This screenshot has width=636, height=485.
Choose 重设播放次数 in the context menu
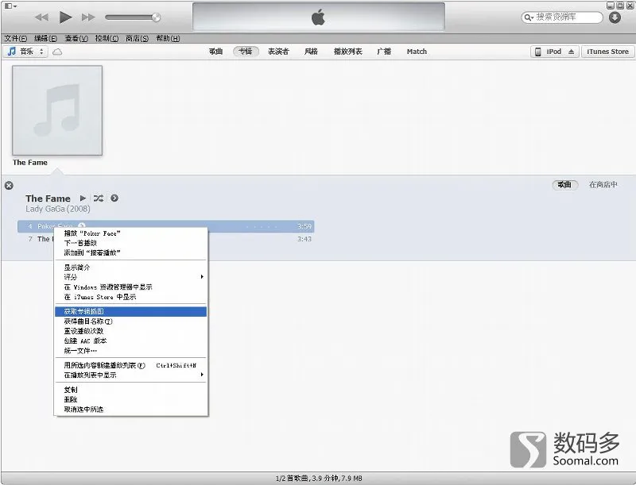tap(130, 331)
